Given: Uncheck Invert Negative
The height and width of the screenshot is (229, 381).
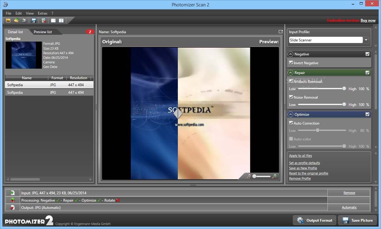Looking at the screenshot, I should click(x=291, y=63).
